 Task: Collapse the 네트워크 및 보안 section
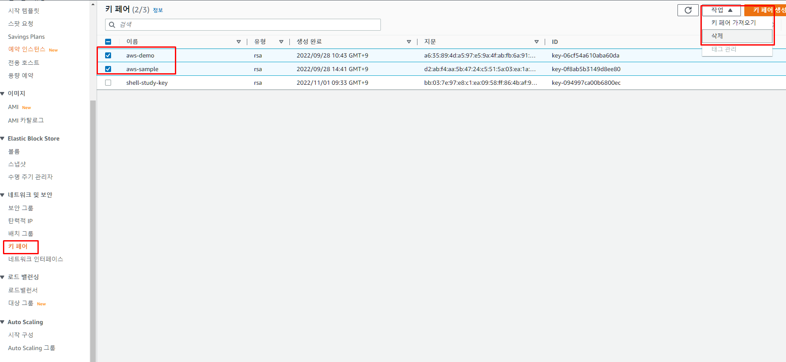(3, 195)
